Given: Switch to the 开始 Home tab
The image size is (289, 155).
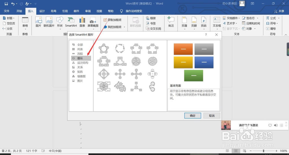Looking at the screenshot, I should point(19,11).
